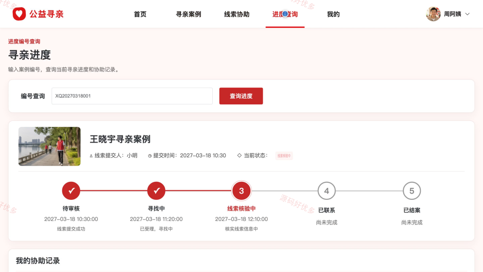The width and height of the screenshot is (483, 272).
Task: Click the 寻亲进度 page heading
Action: [30, 55]
